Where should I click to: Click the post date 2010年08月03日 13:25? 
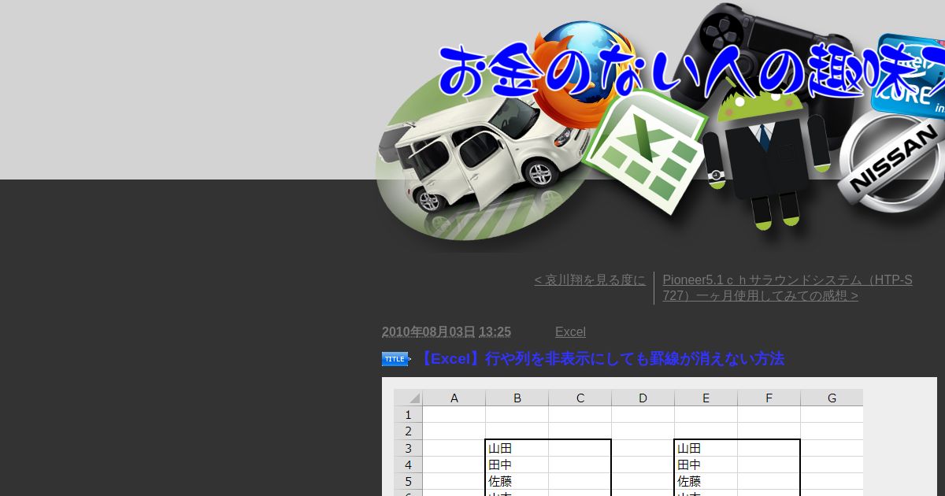pyautogui.click(x=447, y=332)
